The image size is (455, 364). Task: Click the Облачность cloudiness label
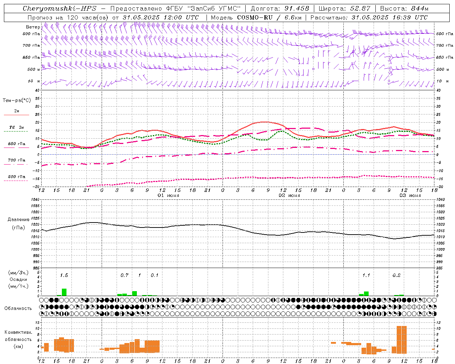point(18,309)
